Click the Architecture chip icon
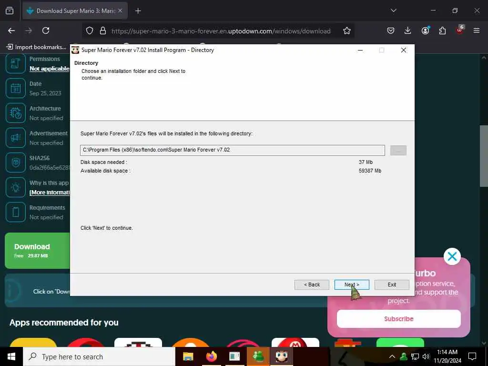This screenshot has width=488, height=366. pyautogui.click(x=16, y=113)
